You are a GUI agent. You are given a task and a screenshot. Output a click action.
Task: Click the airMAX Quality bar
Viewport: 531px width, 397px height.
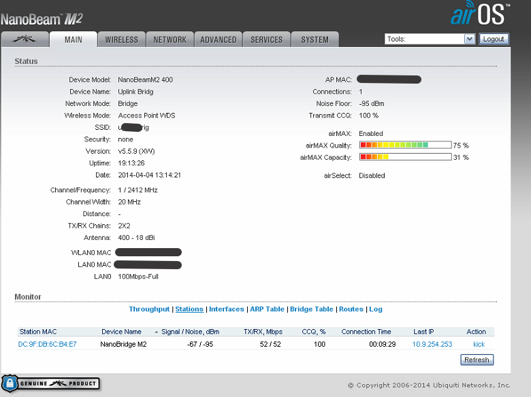[x=405, y=145]
